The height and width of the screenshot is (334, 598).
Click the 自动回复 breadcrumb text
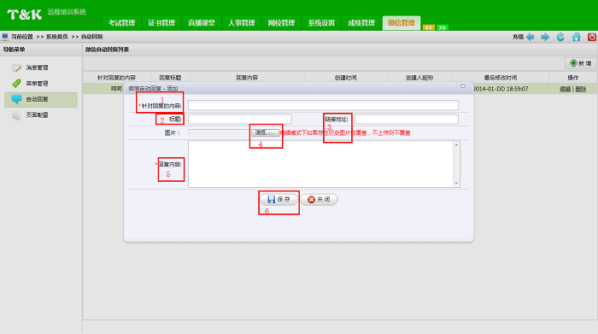(x=92, y=37)
